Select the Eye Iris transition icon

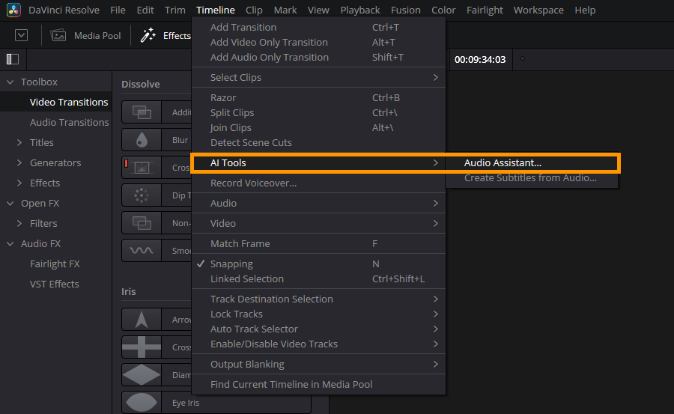click(142, 402)
